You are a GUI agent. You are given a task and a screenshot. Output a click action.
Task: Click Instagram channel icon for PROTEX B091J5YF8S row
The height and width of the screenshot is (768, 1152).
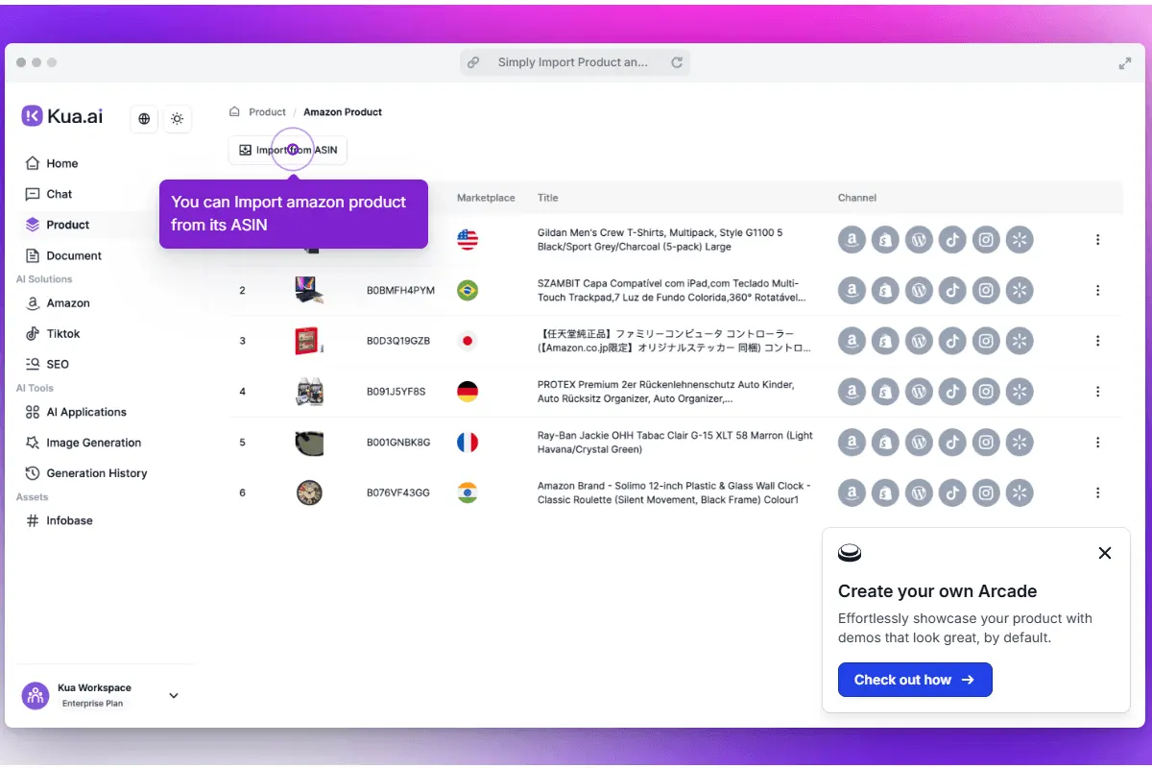986,392
